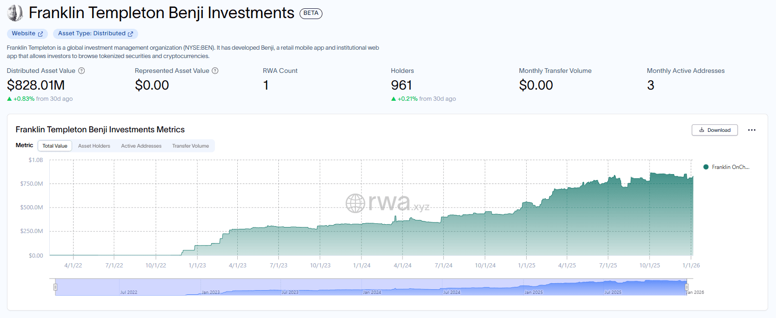Switch to the Asset Holders metric tab

coord(94,146)
